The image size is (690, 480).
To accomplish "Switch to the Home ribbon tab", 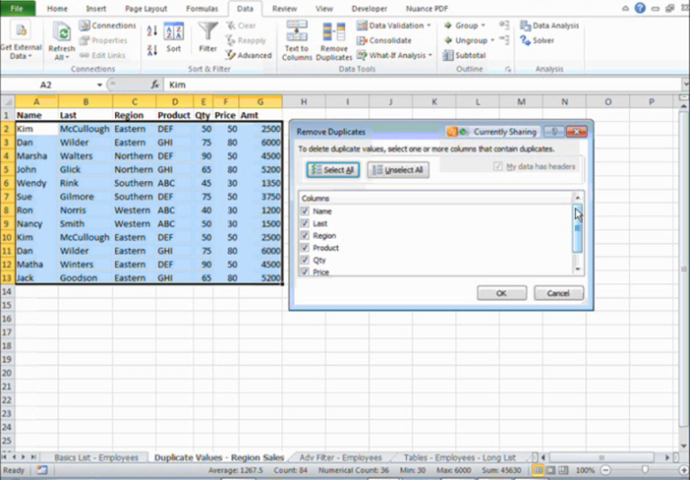I will [57, 8].
